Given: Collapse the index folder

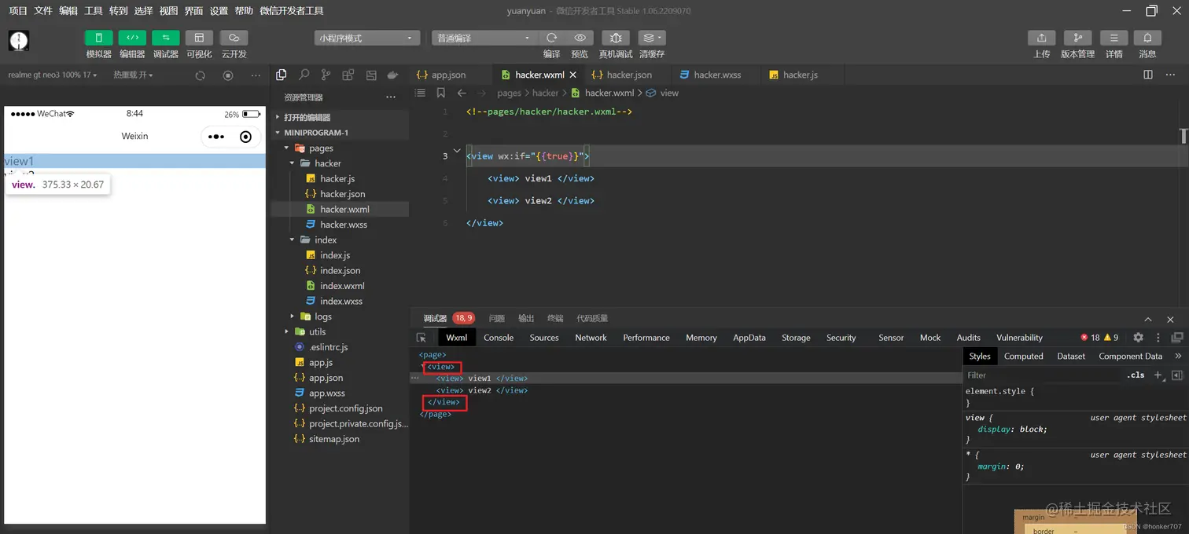Looking at the screenshot, I should pos(340,240).
